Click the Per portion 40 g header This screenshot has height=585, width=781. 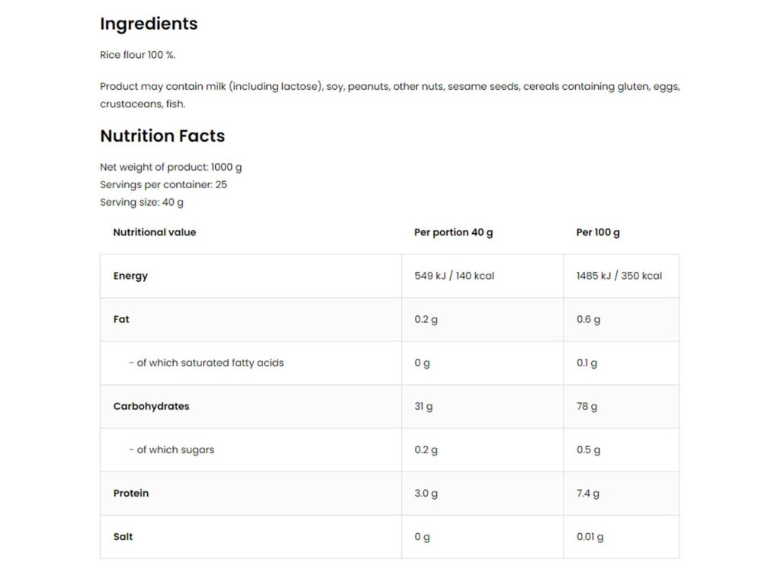click(x=453, y=232)
